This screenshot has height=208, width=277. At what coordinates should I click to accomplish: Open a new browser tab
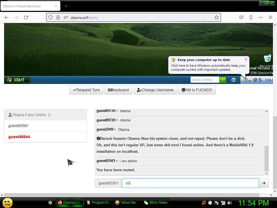click(66, 6)
